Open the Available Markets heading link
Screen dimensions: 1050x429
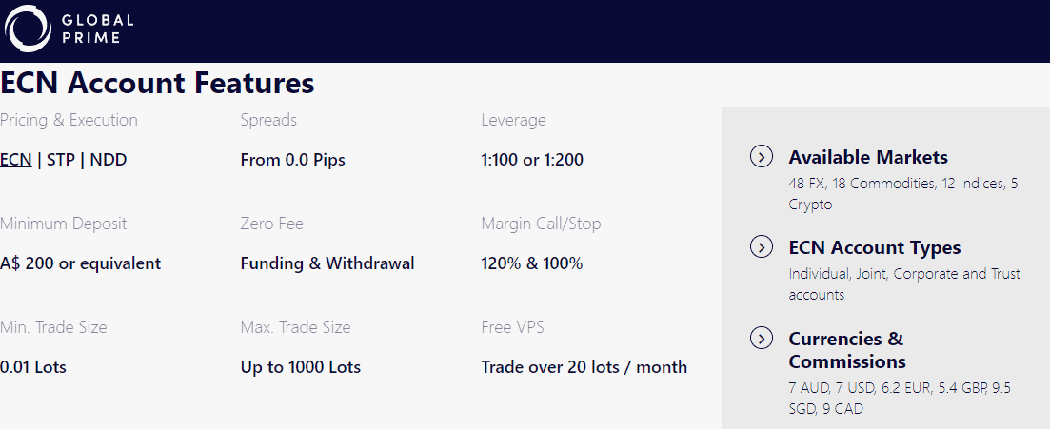[x=868, y=157]
